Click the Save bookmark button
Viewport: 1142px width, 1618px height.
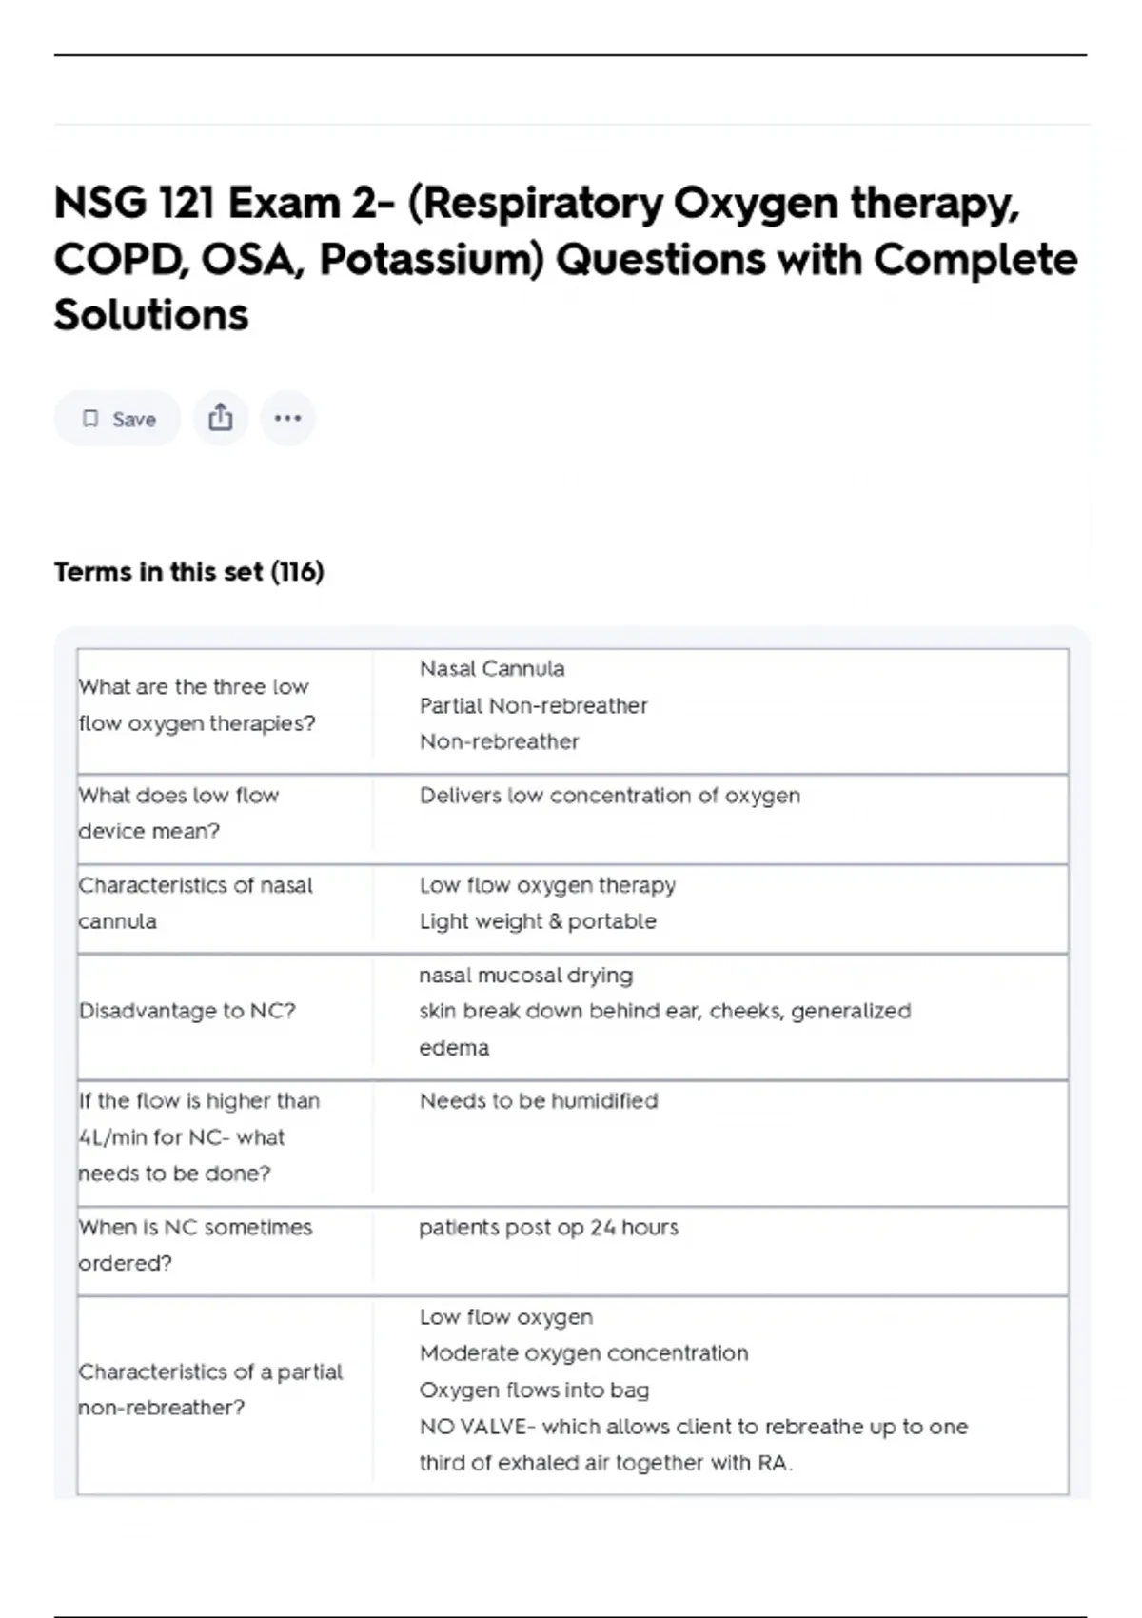(x=118, y=419)
